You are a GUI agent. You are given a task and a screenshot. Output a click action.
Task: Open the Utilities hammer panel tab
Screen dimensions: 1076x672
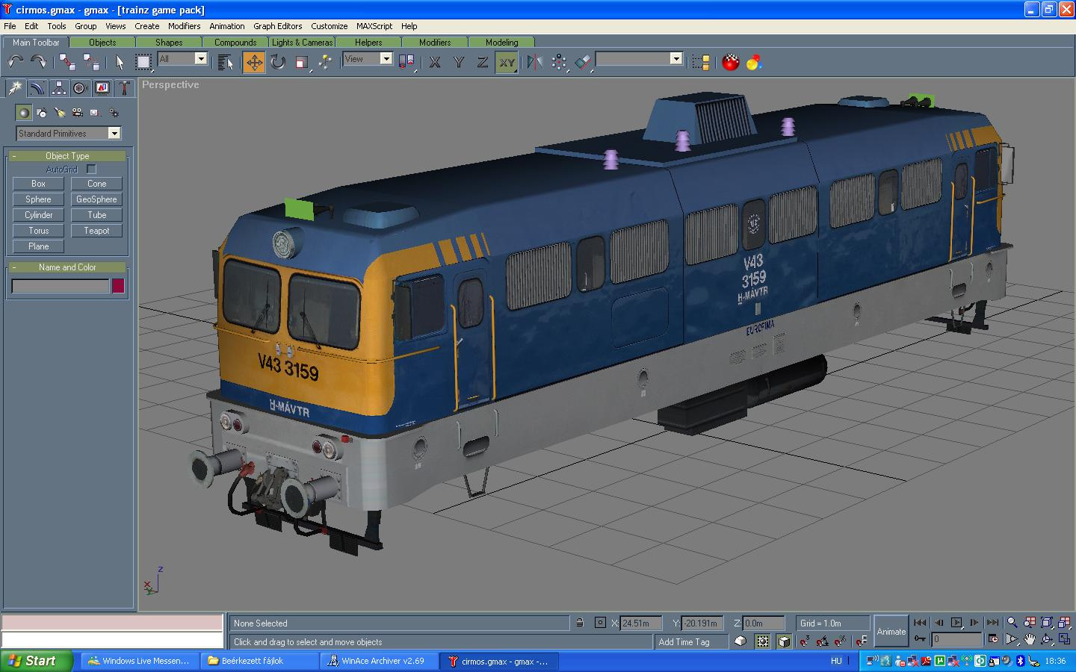click(124, 89)
